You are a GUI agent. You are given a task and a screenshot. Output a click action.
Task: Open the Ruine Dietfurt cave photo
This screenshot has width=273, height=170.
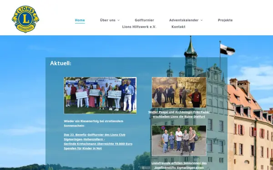coord(179,92)
